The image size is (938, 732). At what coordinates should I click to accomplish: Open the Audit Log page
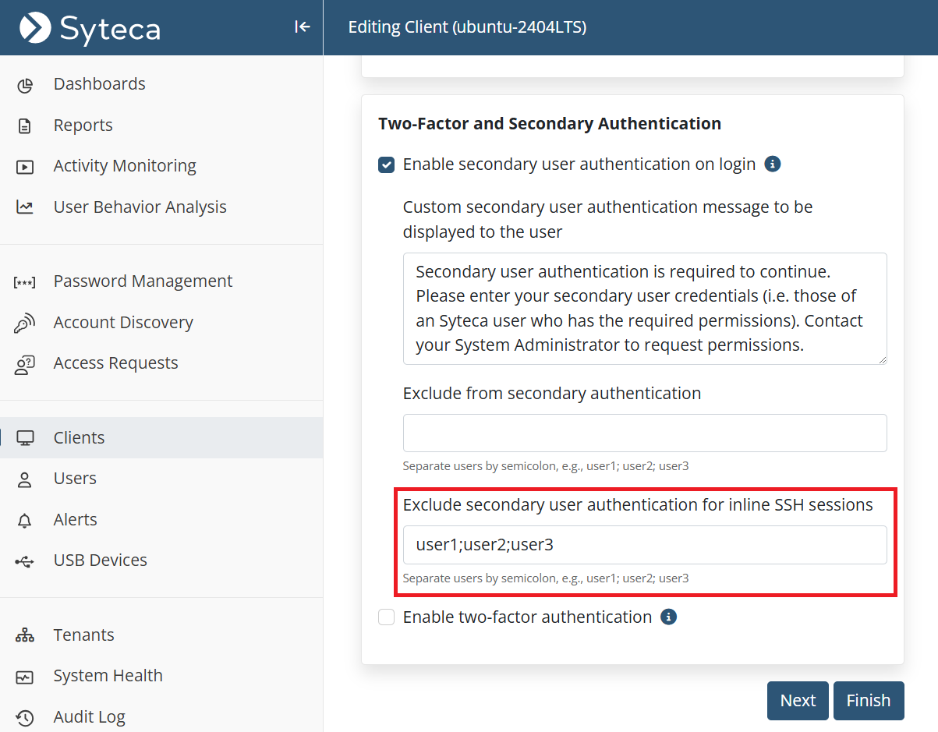pyautogui.click(x=89, y=717)
